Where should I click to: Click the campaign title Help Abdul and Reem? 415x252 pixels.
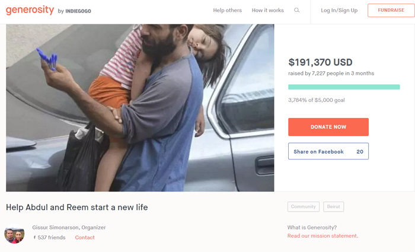point(76,208)
